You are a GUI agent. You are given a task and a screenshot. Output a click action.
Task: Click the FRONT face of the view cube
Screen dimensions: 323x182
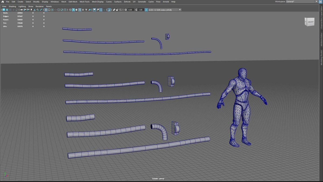310,22
